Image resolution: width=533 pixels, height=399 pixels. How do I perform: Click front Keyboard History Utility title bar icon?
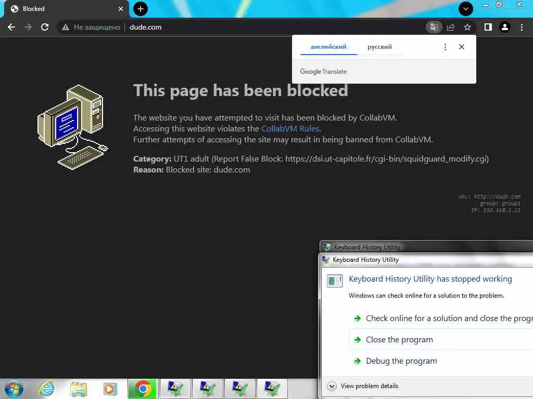coord(326,260)
